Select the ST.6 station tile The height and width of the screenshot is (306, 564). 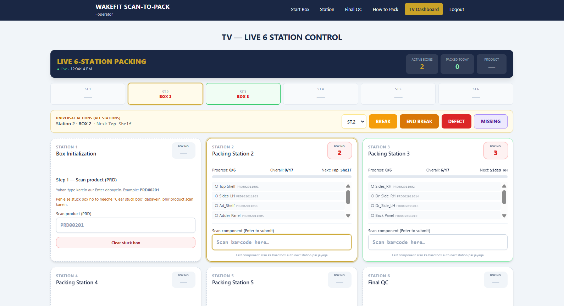click(476, 94)
